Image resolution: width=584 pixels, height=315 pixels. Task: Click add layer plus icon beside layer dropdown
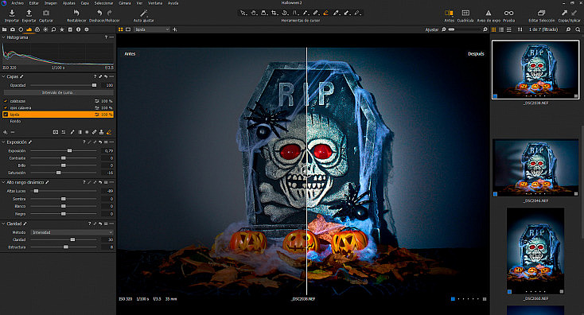pos(175,29)
